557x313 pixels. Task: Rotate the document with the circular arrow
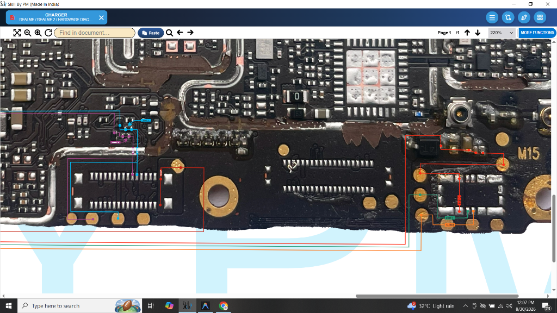tap(48, 33)
